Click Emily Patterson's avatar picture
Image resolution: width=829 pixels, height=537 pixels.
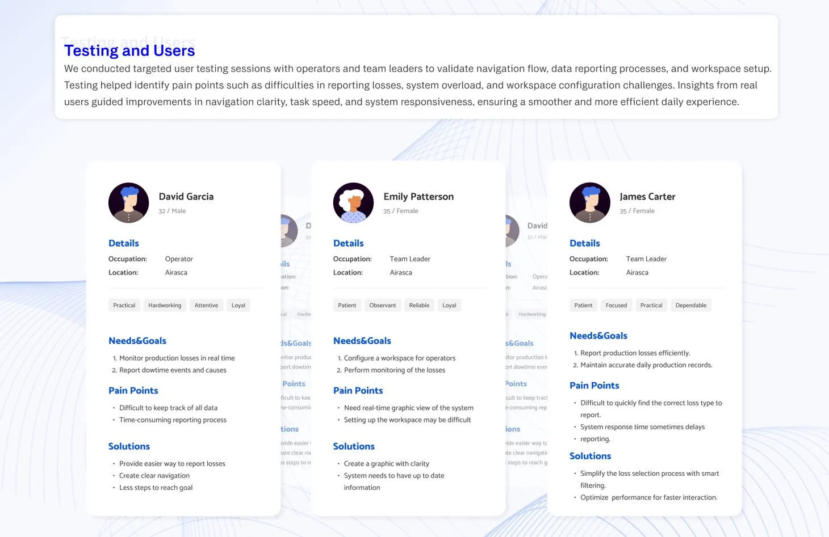pyautogui.click(x=353, y=202)
